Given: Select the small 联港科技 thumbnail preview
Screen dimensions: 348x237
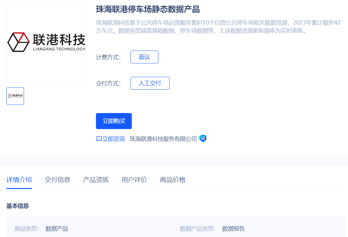Looking at the screenshot, I should 15,96.
